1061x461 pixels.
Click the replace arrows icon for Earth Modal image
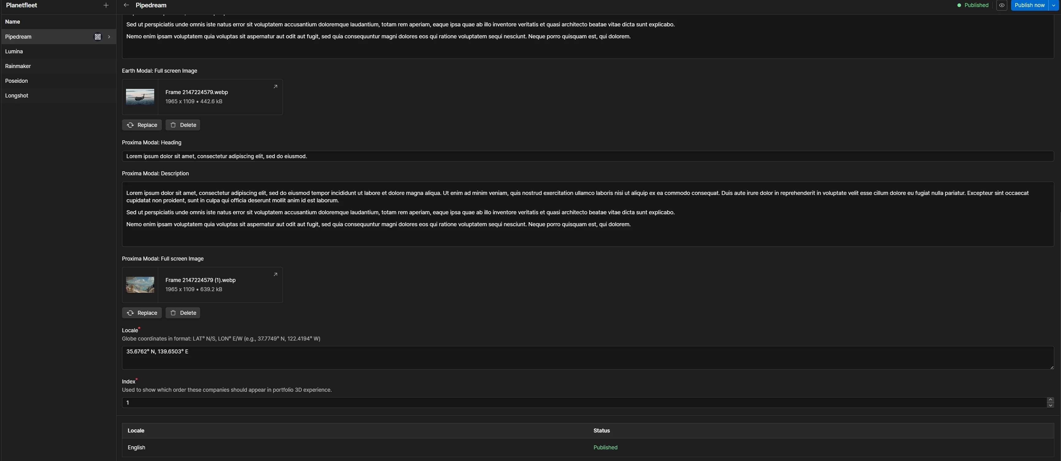click(x=130, y=124)
